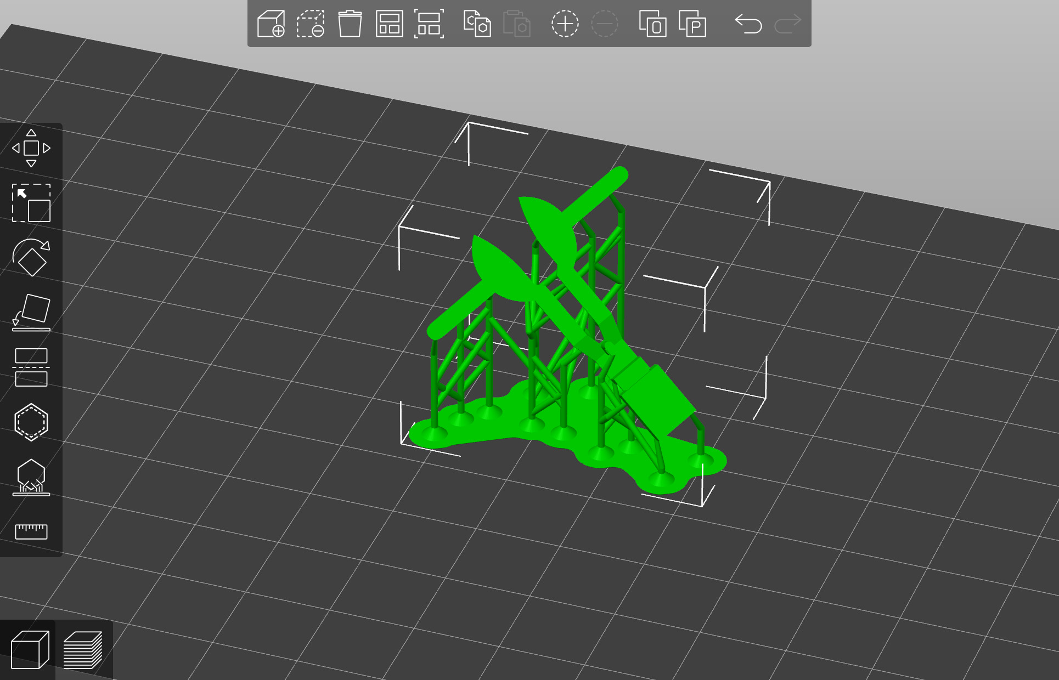The image size is (1059, 680).
Task: Click the Fill bed with instances icon
Action: point(429,24)
